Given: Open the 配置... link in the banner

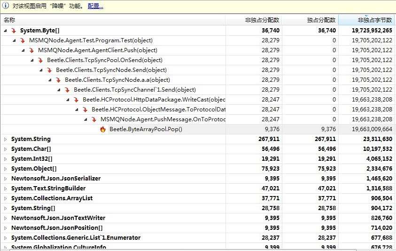Looking at the screenshot, I should [x=95, y=6].
